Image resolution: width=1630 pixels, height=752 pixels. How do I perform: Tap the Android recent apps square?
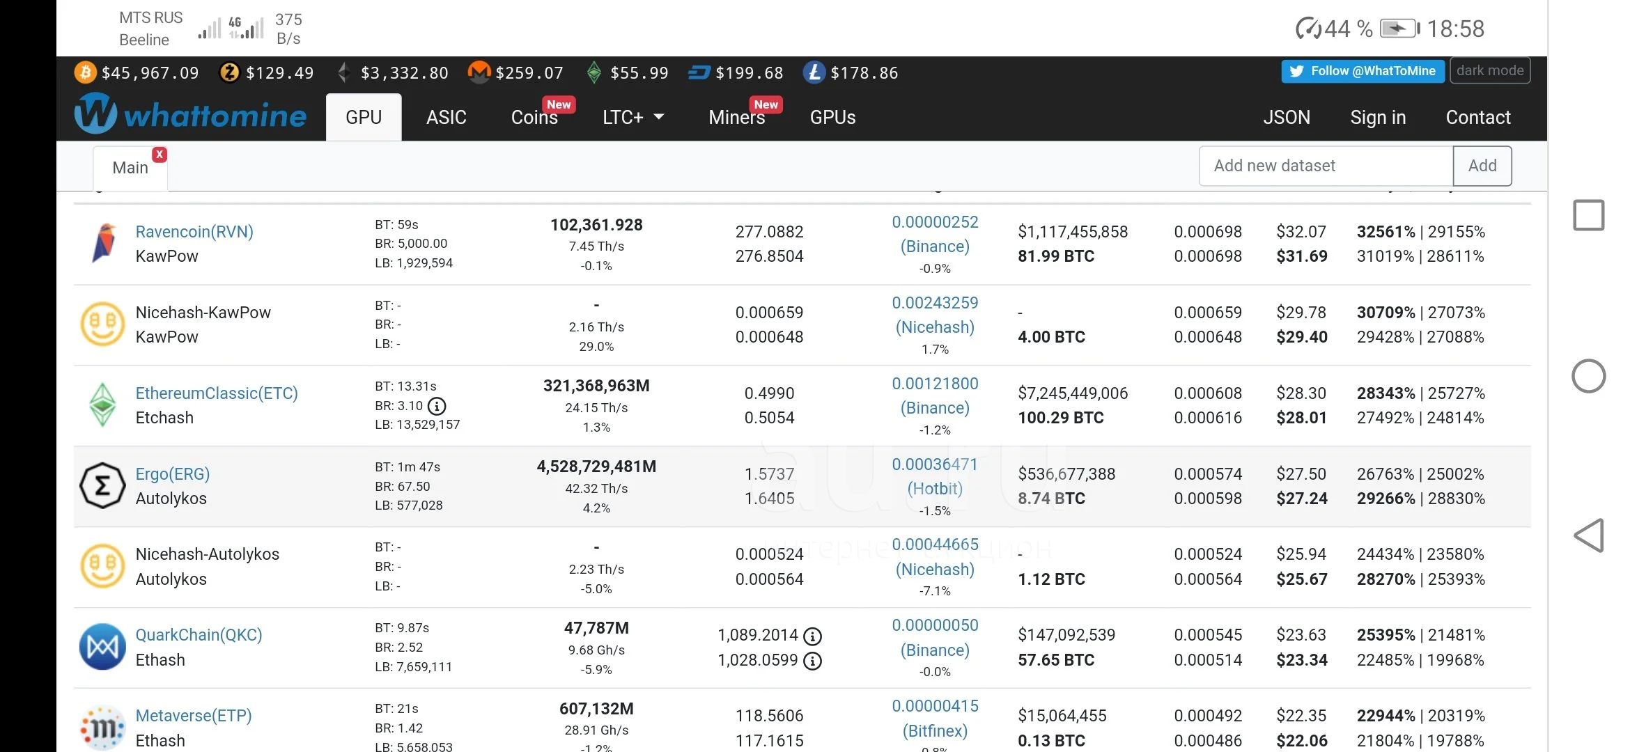tap(1589, 215)
